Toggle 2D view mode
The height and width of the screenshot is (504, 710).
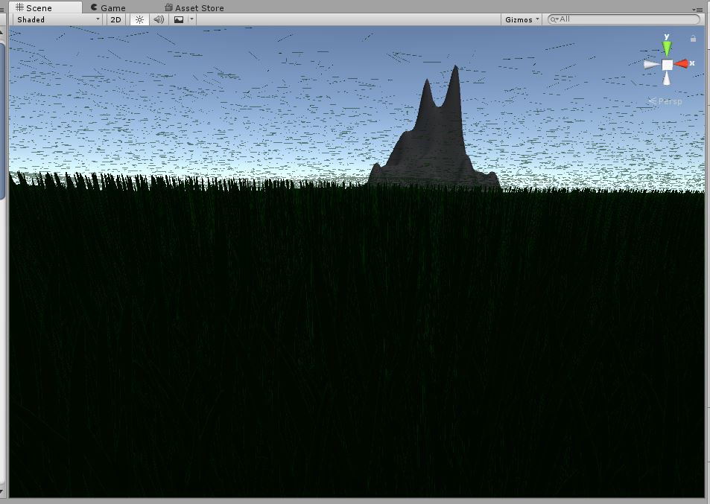[115, 20]
